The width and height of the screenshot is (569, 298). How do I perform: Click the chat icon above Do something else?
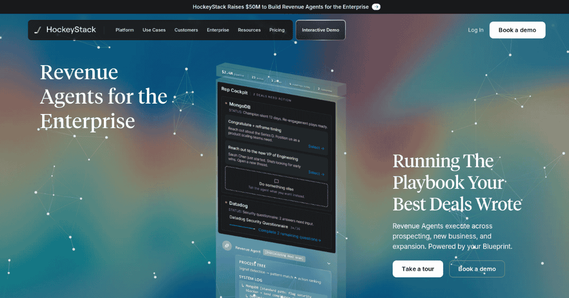276,181
